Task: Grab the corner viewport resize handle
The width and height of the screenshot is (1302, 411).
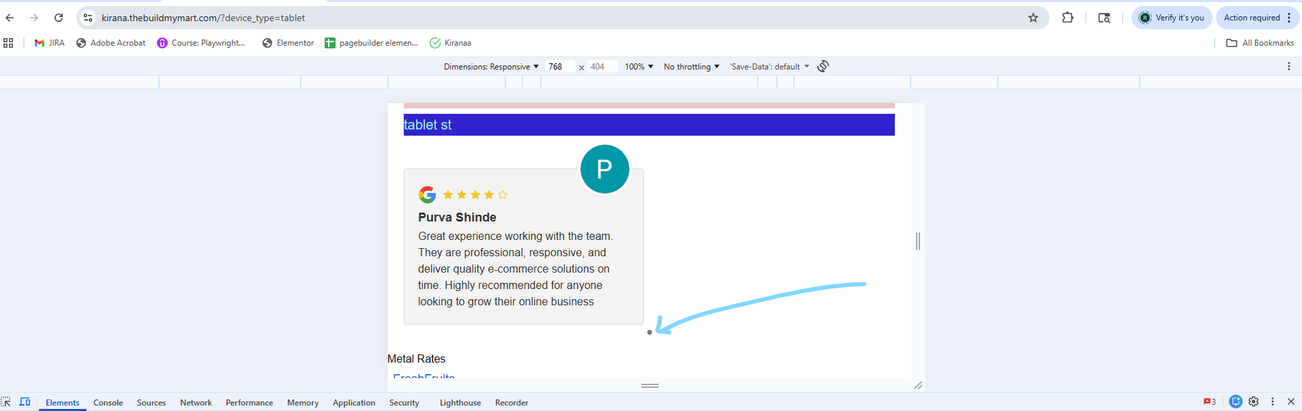Action: pos(918,386)
